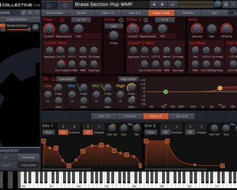The width and height of the screenshot is (237, 190).
Task: Click Env 1 stages count value 11
Action: point(99,127)
